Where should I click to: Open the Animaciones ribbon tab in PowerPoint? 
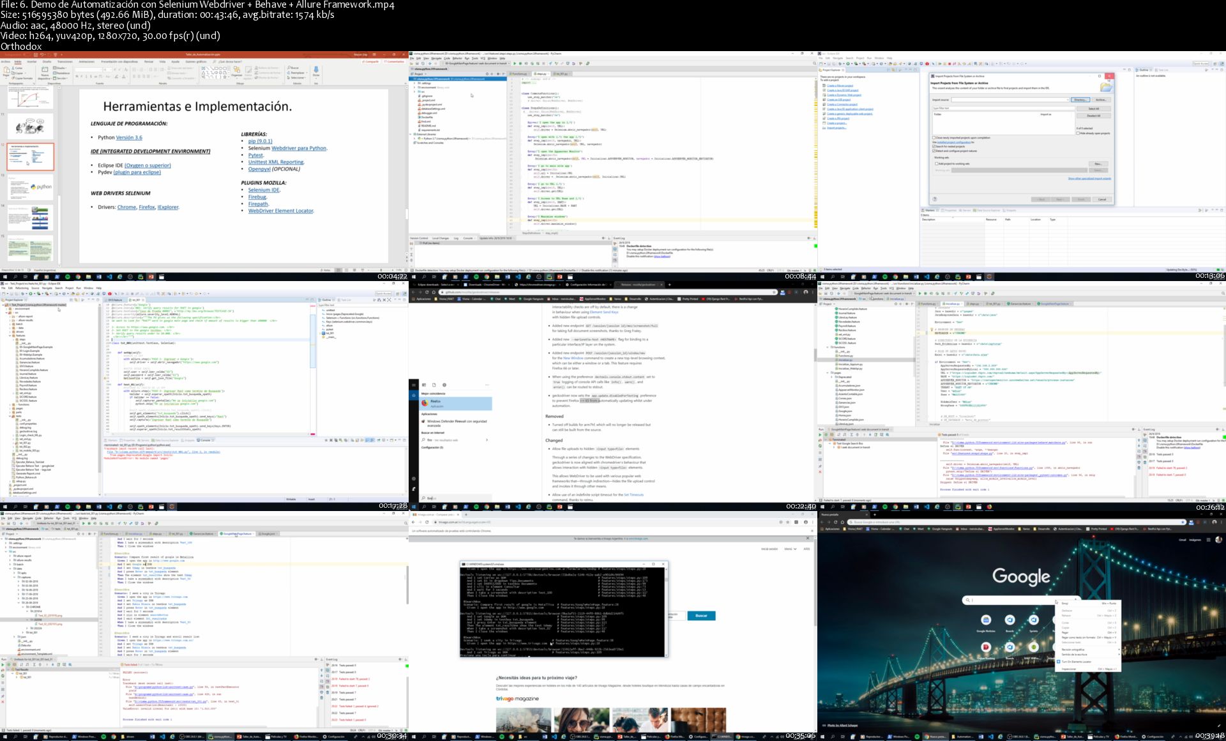[x=87, y=62]
